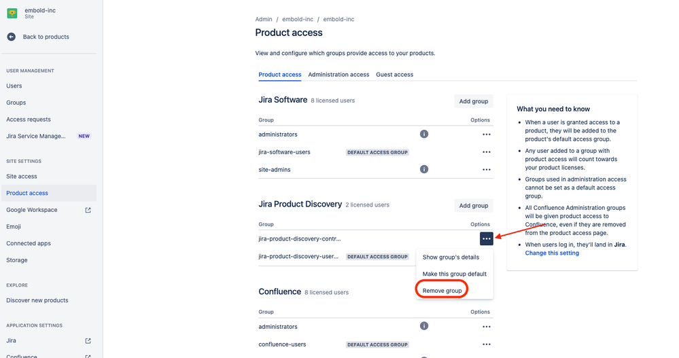Viewport: 679px width, 358px height.
Task: Add group to Jira Product Discovery
Action: tap(473, 206)
